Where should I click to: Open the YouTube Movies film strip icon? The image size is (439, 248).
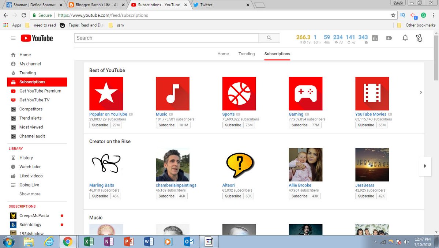(372, 94)
